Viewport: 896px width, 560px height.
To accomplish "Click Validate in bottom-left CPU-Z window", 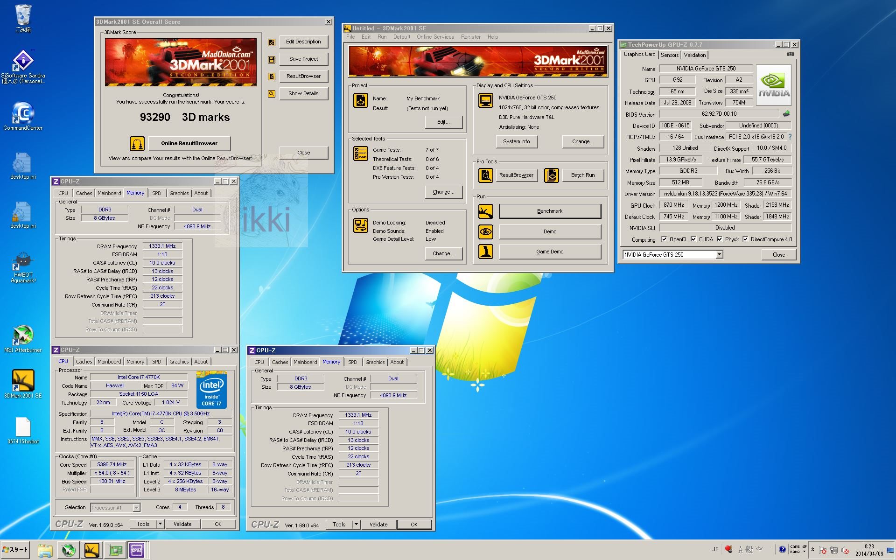I will click(x=182, y=524).
